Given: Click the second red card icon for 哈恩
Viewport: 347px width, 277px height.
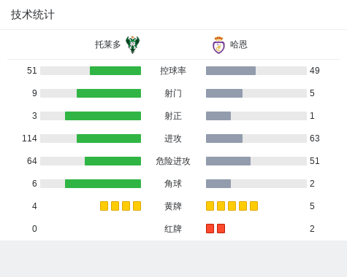Looking at the screenshot, I should point(221,229).
